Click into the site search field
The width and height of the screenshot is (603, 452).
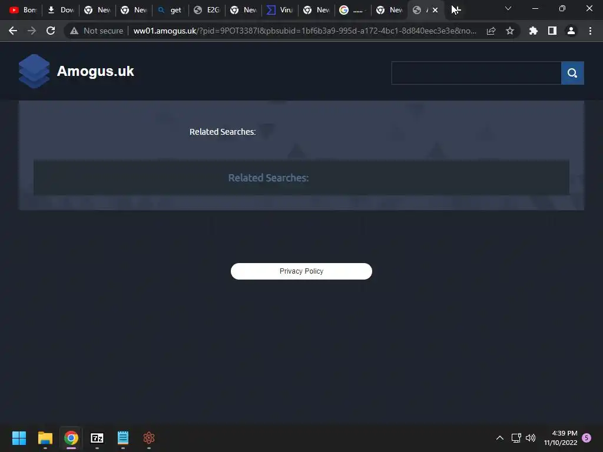(476, 73)
